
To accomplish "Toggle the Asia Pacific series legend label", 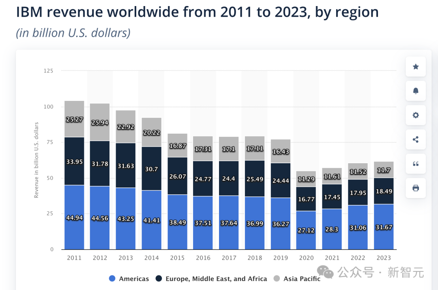I will click(x=302, y=279).
